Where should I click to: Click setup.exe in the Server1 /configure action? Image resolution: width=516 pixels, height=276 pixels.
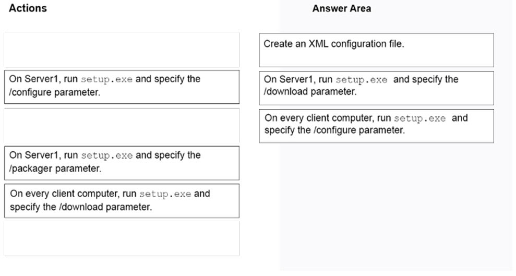click(x=106, y=79)
